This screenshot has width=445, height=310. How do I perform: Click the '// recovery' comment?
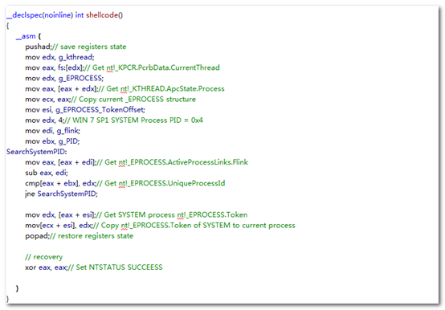coord(44,257)
